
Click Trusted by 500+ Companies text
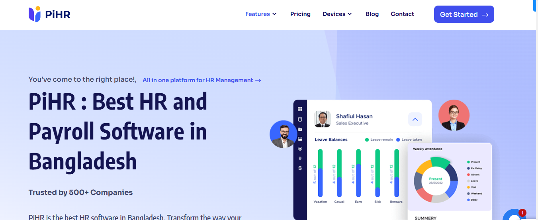[80, 192]
